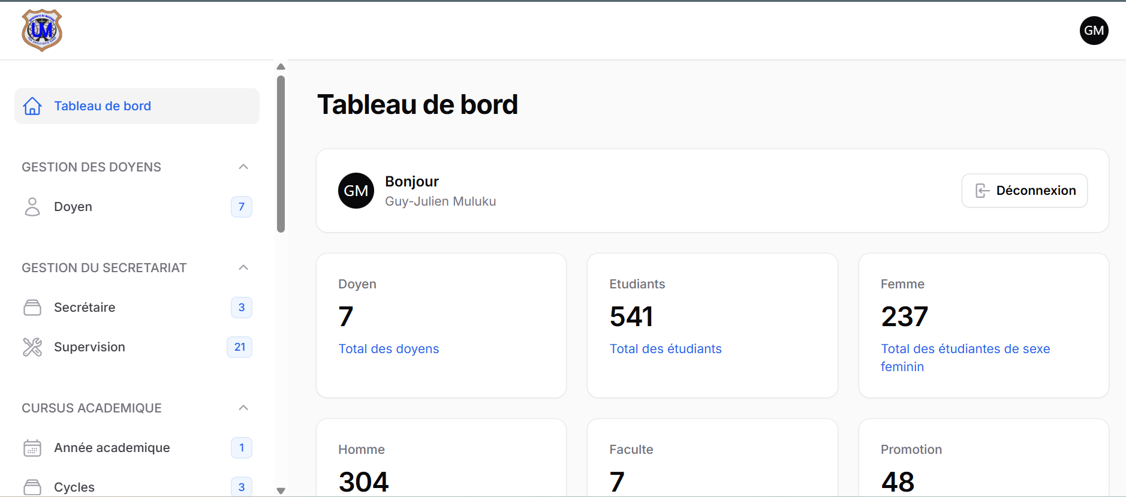Screen dimensions: 1126x497
Task: Open the Total des étudiants link
Action: (x=666, y=348)
